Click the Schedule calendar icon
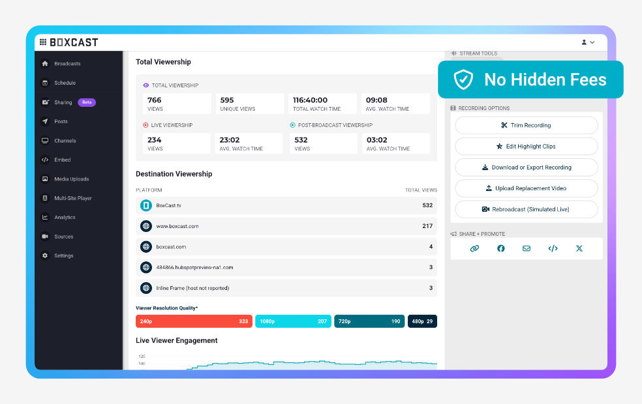This screenshot has height=404, width=642. (45, 83)
